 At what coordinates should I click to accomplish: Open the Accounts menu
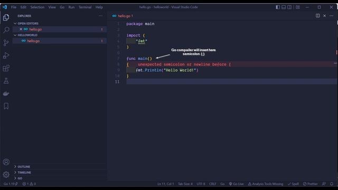(6, 162)
